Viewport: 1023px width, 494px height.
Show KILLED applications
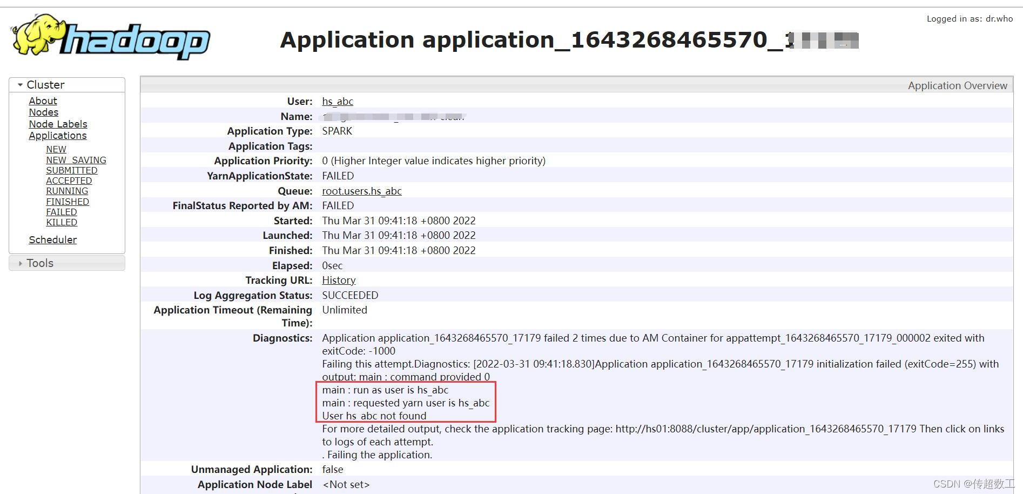click(x=62, y=223)
